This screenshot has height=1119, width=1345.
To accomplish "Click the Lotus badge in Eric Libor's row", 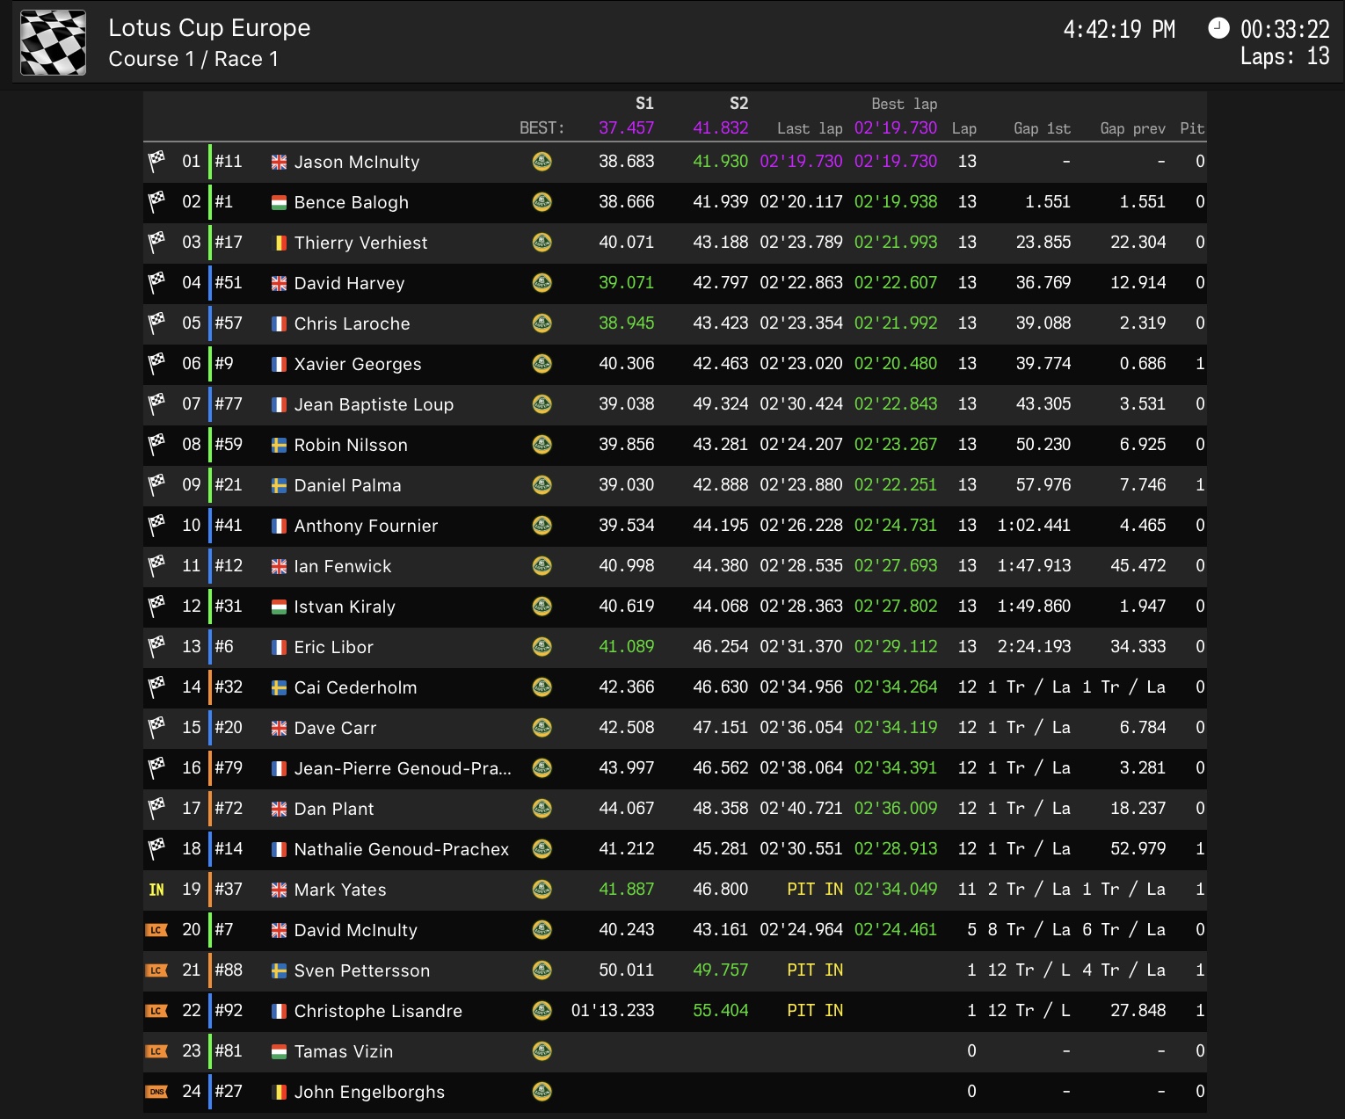I will pos(542,646).
